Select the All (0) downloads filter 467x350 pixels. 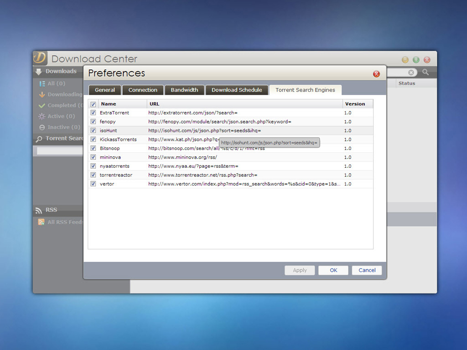pyautogui.click(x=56, y=84)
